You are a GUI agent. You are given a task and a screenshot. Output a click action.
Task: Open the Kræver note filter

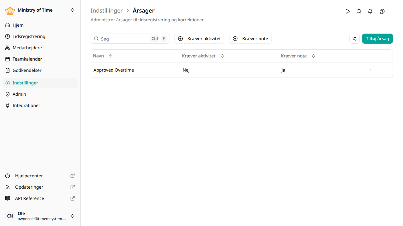tap(250, 39)
